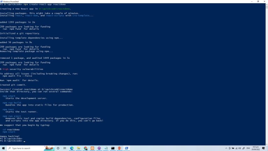Click 'added 56 packages in 9s' line
The height and width of the screenshot is (151, 268).
(x=16, y=42)
